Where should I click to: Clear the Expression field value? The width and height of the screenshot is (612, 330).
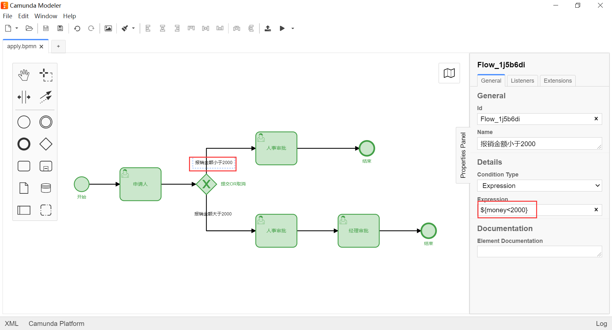point(596,210)
